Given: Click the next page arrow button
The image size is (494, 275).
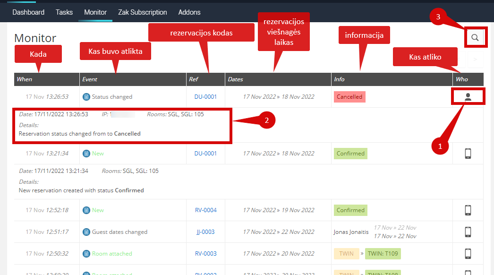Looking at the screenshot, I should tap(475, 60).
